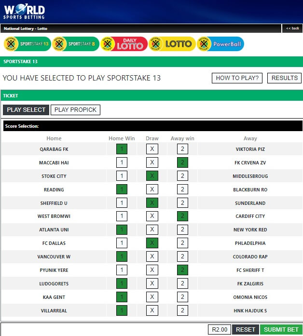The width and height of the screenshot is (303, 336).
Task: Select Draw for Maccabi Hai match
Action: (x=152, y=163)
